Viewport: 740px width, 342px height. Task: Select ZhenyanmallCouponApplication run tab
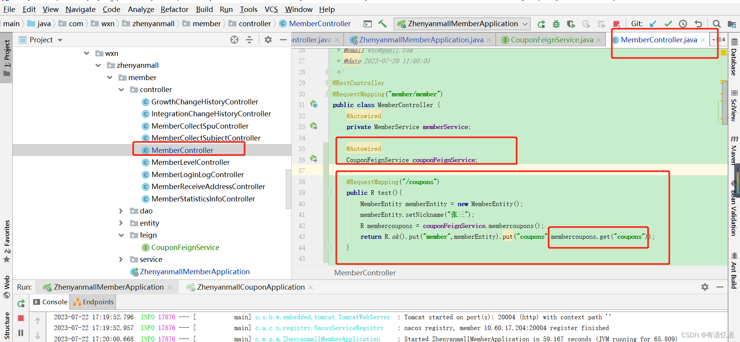pyautogui.click(x=250, y=287)
